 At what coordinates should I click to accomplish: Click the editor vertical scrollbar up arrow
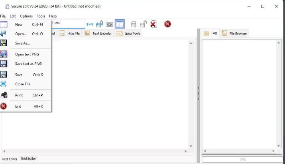[191, 43]
